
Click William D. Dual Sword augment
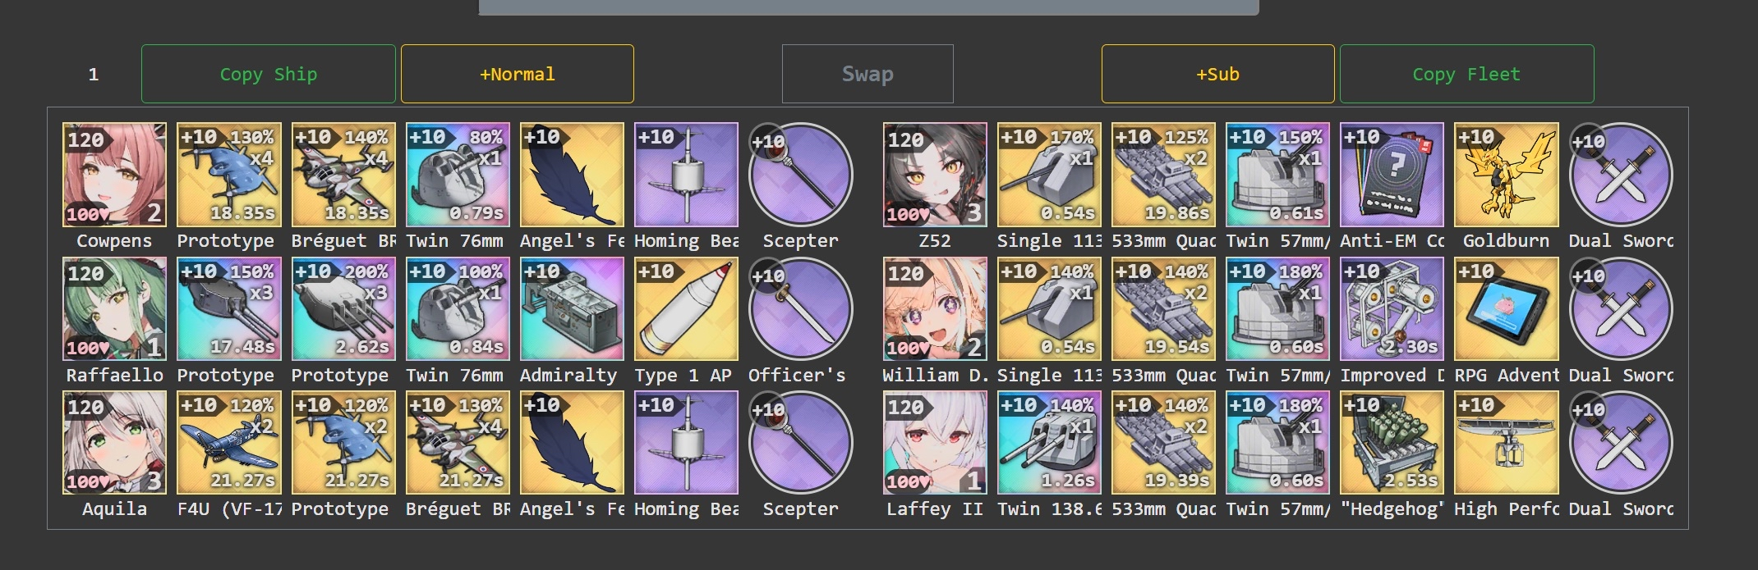(1621, 309)
